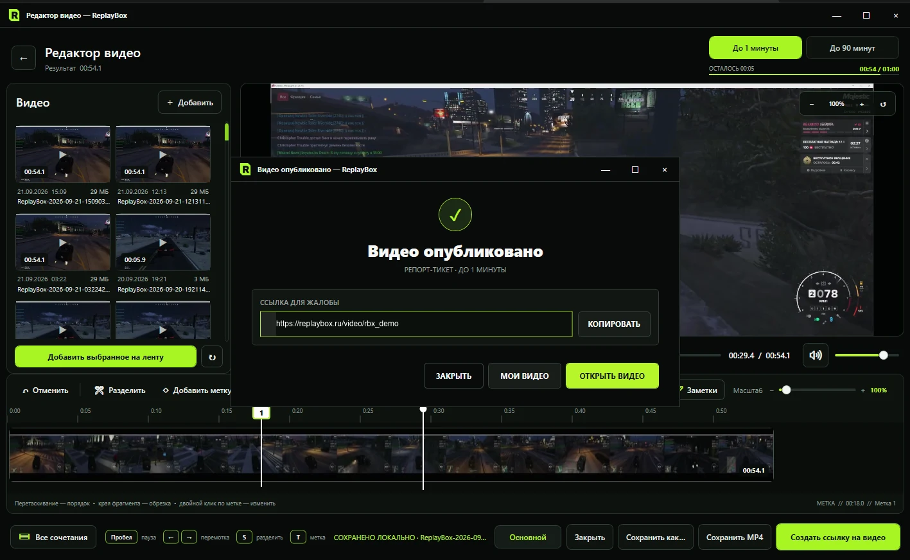Click 'Добавить выбранное на ленту'

[x=105, y=357]
